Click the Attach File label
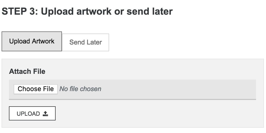Image resolution: width=266 pixels, height=133 pixels. point(27,71)
